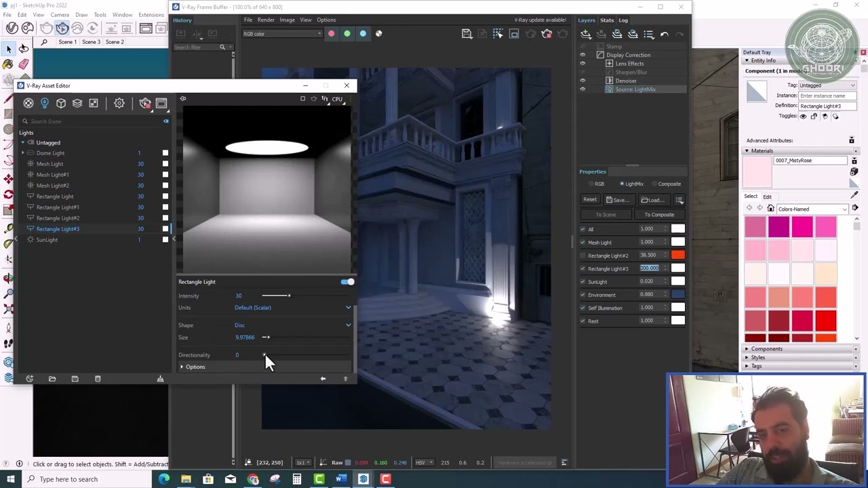The width and height of the screenshot is (868, 488).
Task: Toggle red channel in Frame Buffer
Action: [331, 34]
